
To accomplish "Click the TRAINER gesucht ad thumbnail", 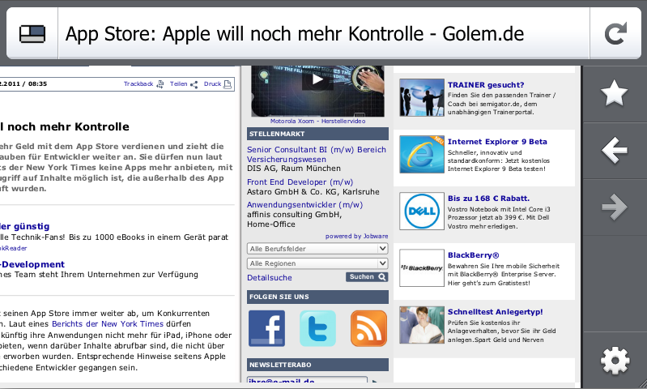I will coord(422,97).
